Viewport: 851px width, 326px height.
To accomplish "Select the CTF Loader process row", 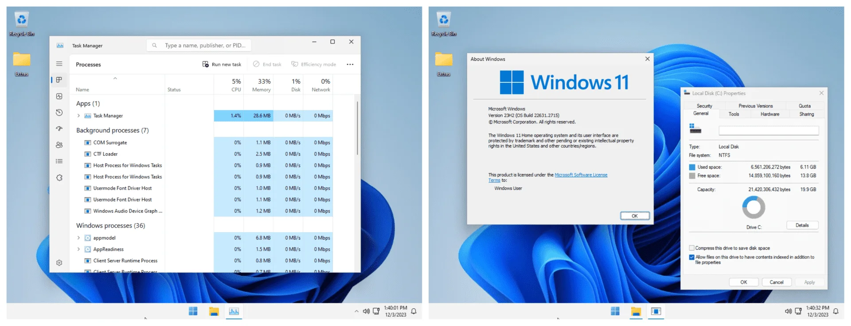I will [201, 154].
